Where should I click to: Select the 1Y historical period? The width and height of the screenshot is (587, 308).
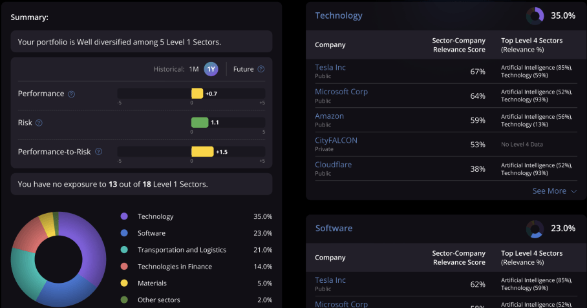click(x=211, y=69)
